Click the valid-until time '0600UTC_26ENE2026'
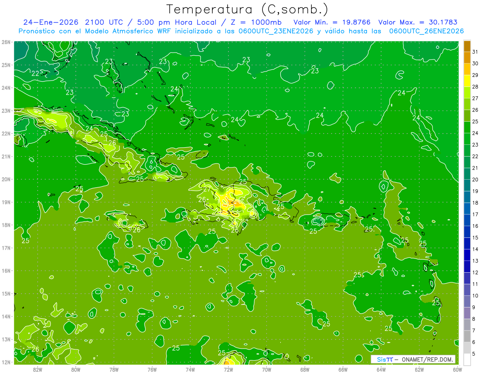Viewport: 486px width, 375px height. [426, 31]
